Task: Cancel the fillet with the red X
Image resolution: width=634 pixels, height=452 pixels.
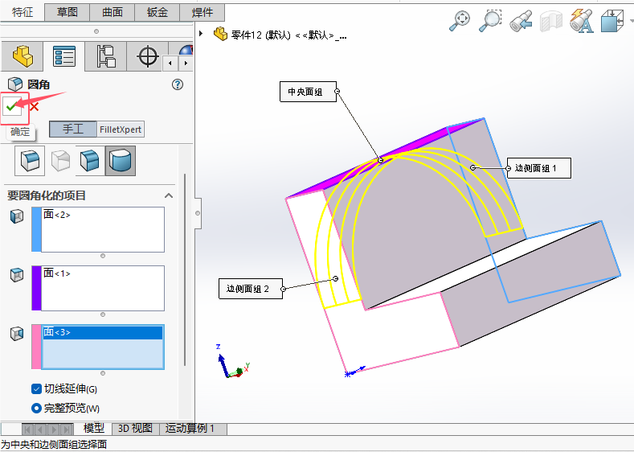Action: tap(35, 107)
